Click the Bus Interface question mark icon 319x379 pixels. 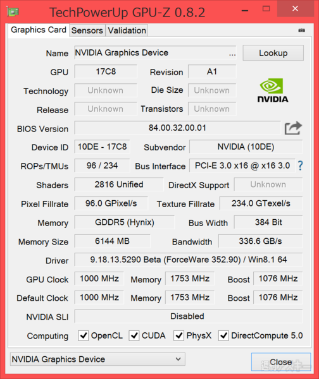(x=301, y=165)
